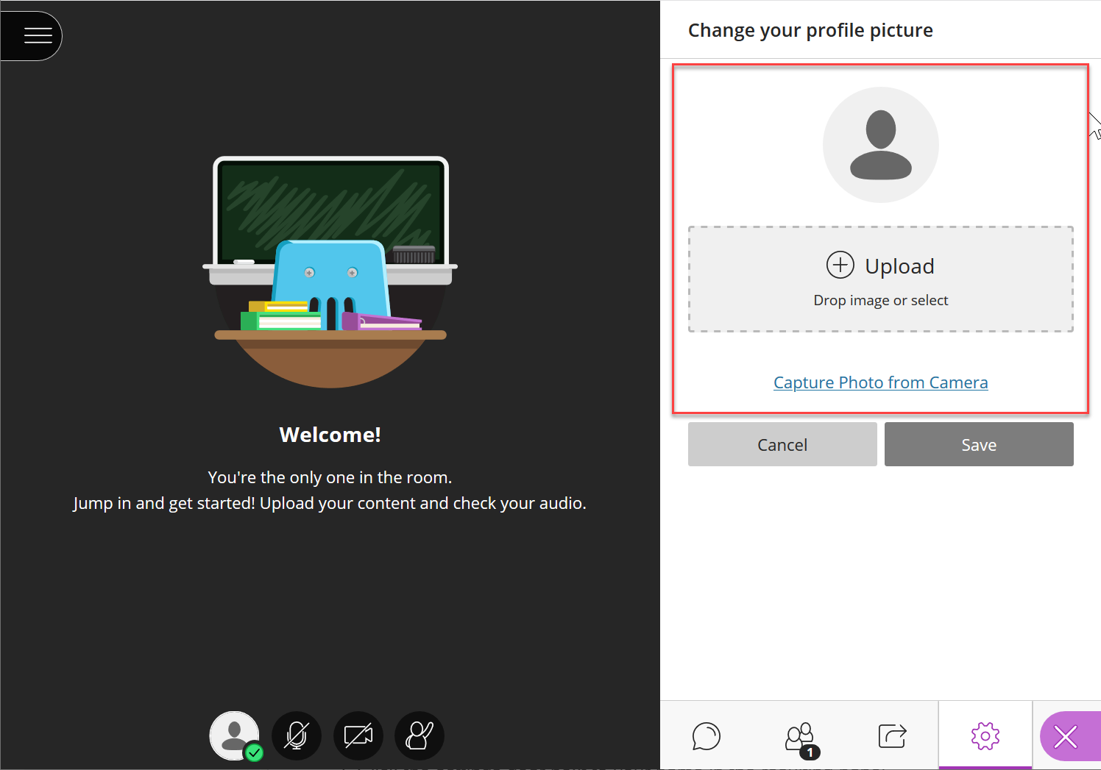The width and height of the screenshot is (1101, 770).
Task: Open the Share Content tab
Action: click(892, 735)
